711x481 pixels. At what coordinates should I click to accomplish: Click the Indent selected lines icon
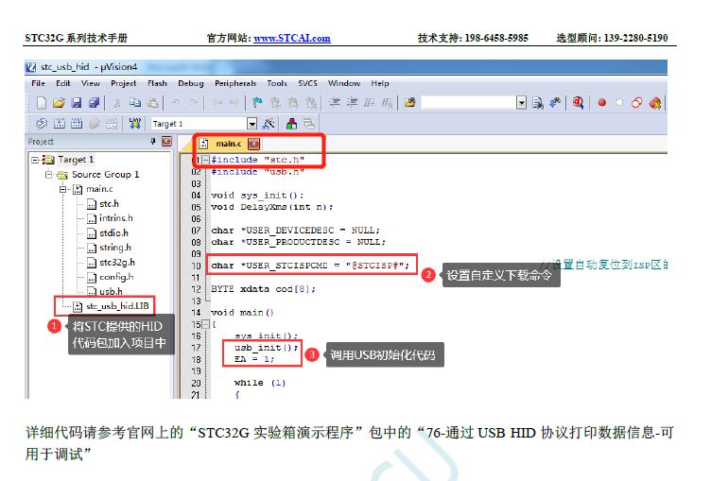(334, 103)
